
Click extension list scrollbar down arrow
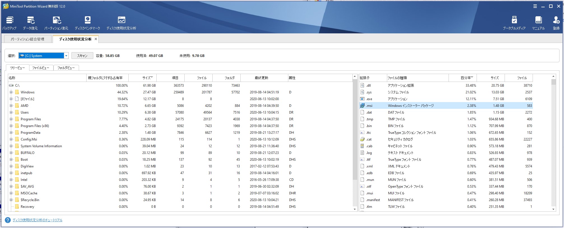(553, 209)
